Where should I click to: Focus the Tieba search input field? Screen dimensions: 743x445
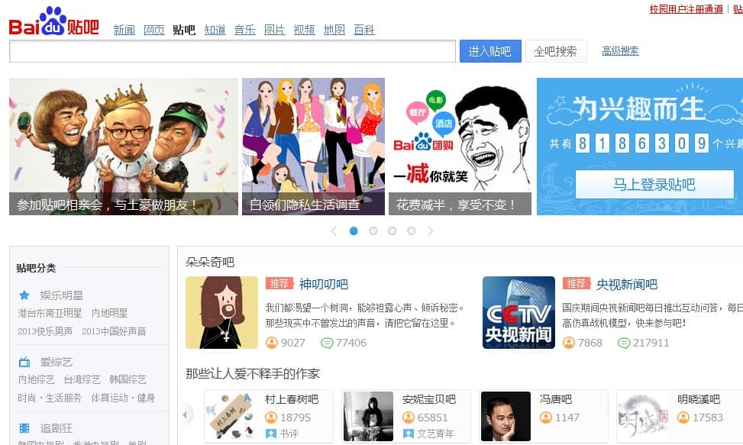pyautogui.click(x=232, y=51)
